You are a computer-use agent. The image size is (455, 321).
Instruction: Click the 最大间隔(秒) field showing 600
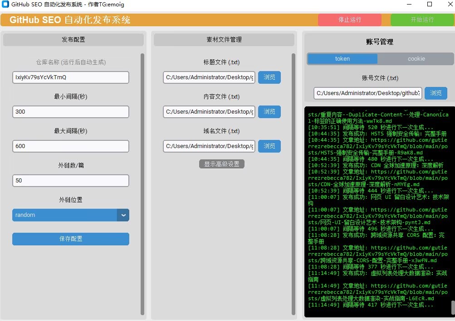pos(70,146)
